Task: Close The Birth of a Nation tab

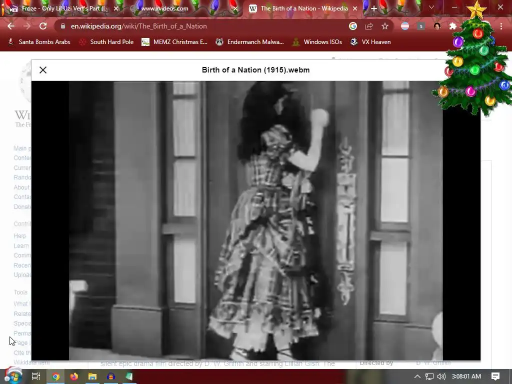Action: click(x=355, y=8)
